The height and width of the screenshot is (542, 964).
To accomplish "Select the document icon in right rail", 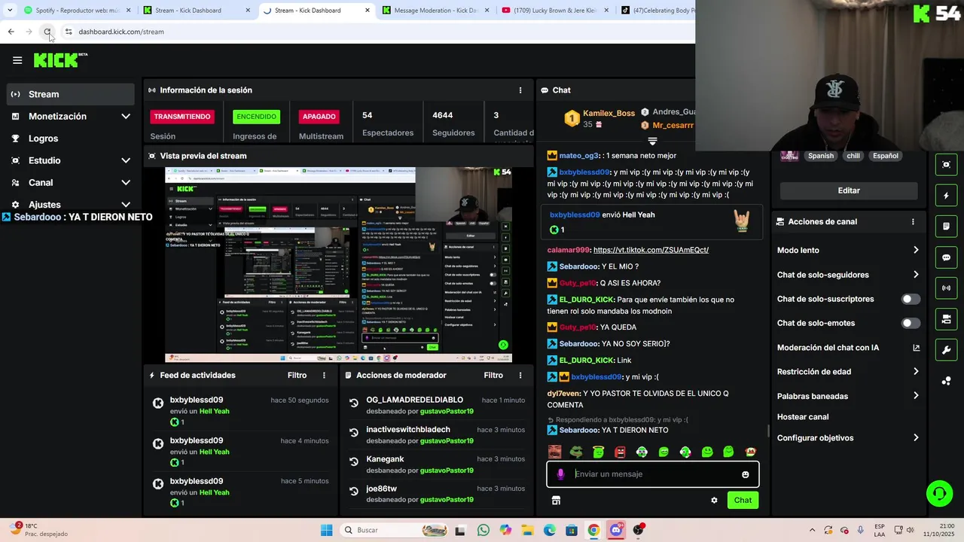I will [946, 227].
